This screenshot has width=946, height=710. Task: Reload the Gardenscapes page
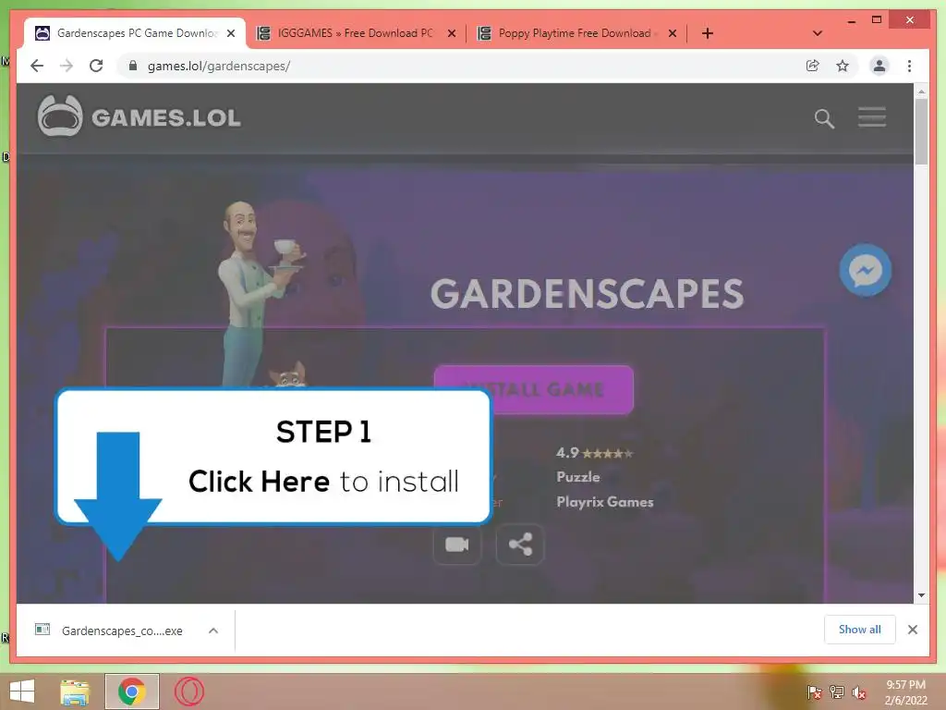click(96, 66)
